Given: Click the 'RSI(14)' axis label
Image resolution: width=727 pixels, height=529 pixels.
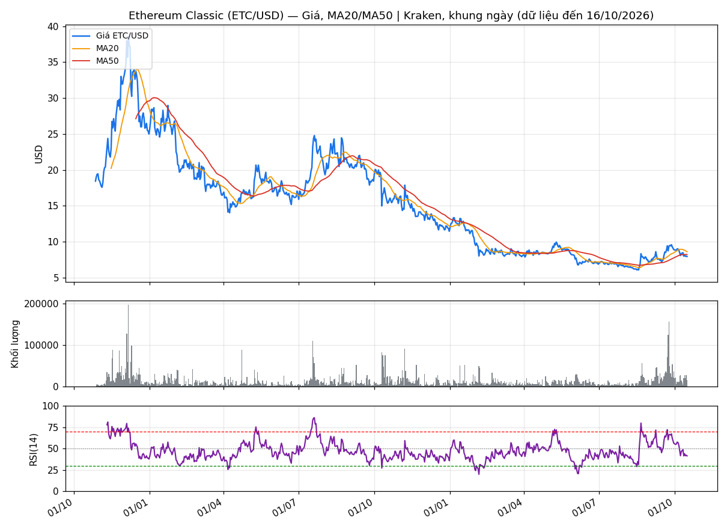Looking at the screenshot, I should [x=34, y=449].
